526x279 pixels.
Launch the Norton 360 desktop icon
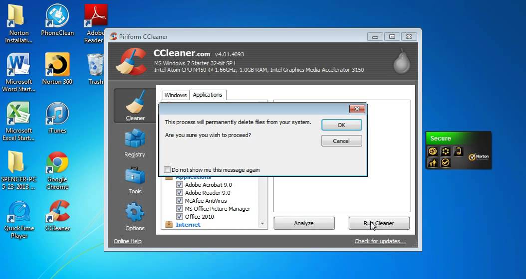(57, 69)
